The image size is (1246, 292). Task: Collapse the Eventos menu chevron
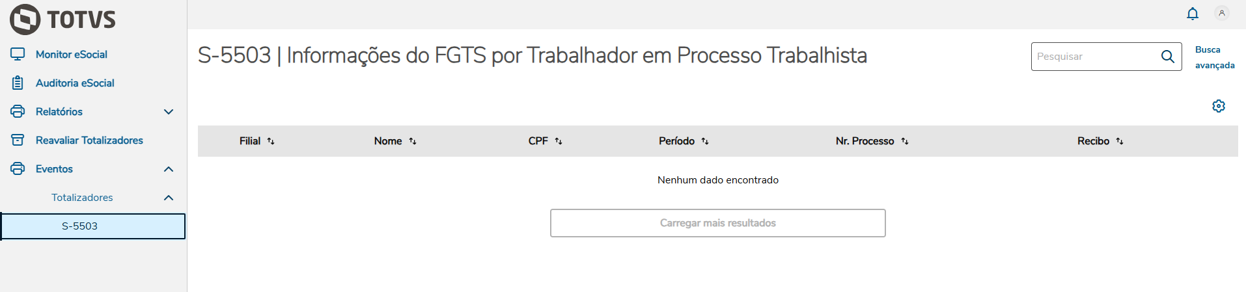click(169, 169)
